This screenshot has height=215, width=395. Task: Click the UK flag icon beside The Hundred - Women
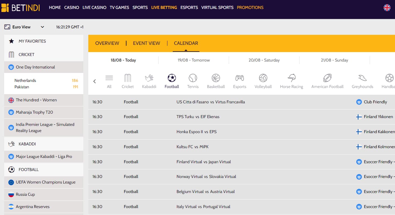click(x=11, y=100)
